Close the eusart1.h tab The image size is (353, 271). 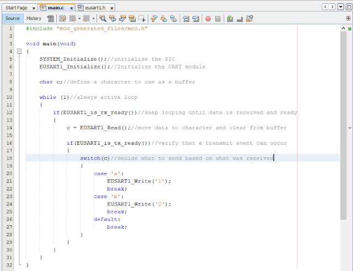(x=111, y=8)
